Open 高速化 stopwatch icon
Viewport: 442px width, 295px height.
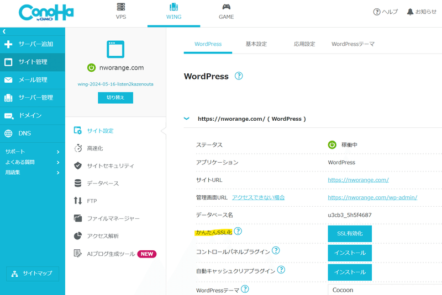coord(78,148)
